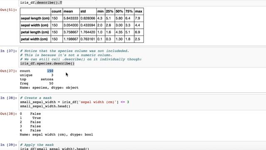Image resolution: width=266 pixels, height=150 pixels.
Task: Click the highlighted 150 count value
Action: coord(50,71)
